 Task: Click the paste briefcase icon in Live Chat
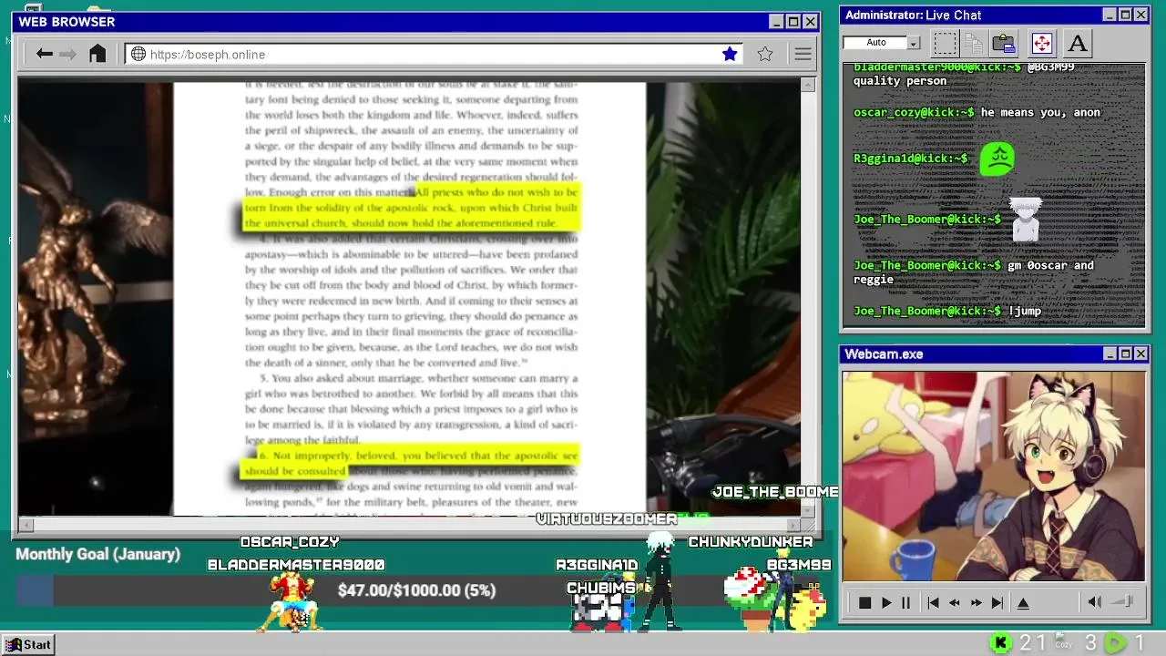tap(1004, 43)
